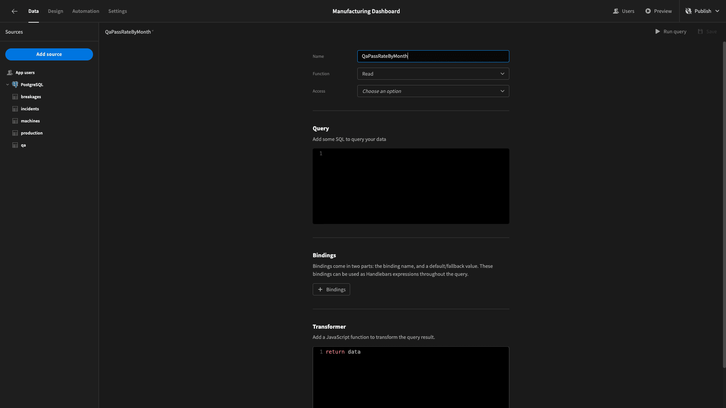
Task: Select the machines table name
Action: (x=30, y=121)
